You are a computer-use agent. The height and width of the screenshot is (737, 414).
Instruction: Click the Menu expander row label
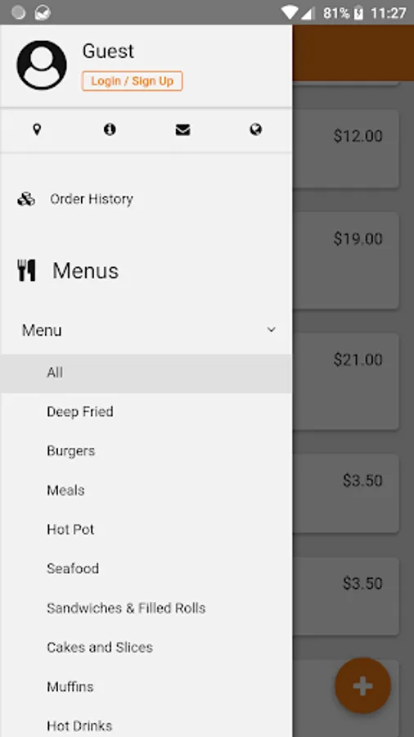(42, 331)
